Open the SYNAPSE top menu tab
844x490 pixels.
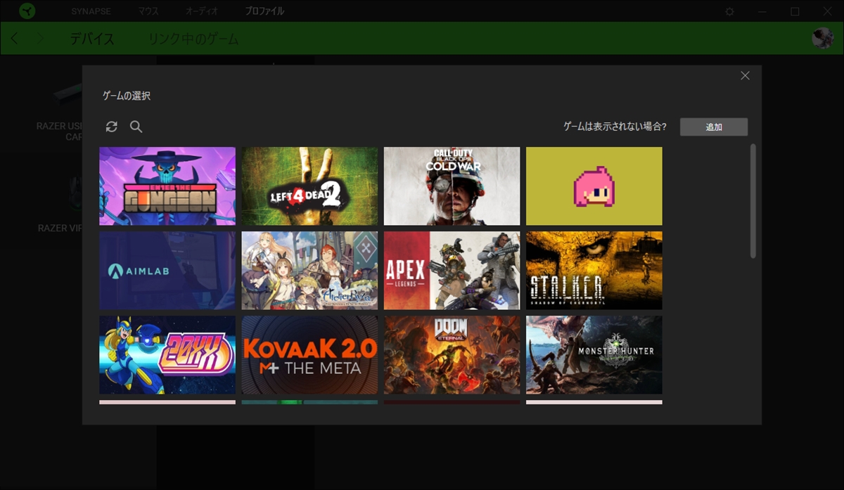click(92, 11)
